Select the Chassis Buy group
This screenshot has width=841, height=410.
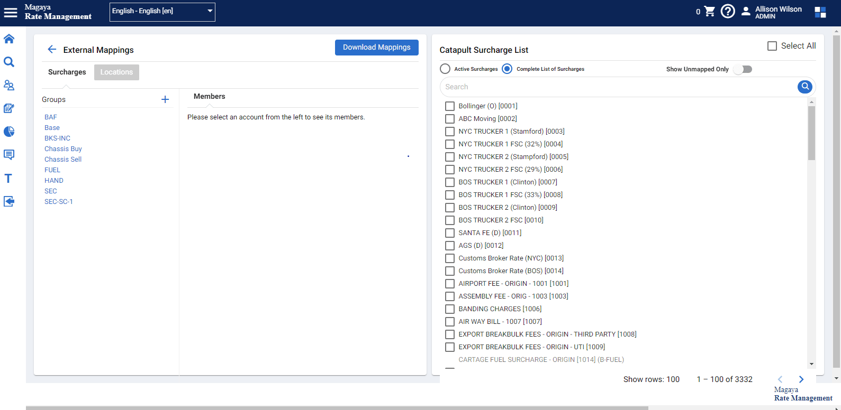coord(63,149)
